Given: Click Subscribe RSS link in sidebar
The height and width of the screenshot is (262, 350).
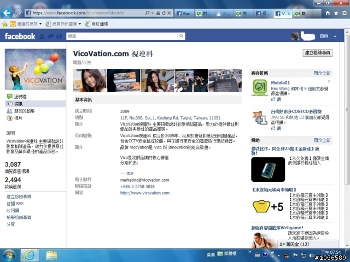Looking at the screenshot, I should (15, 204).
